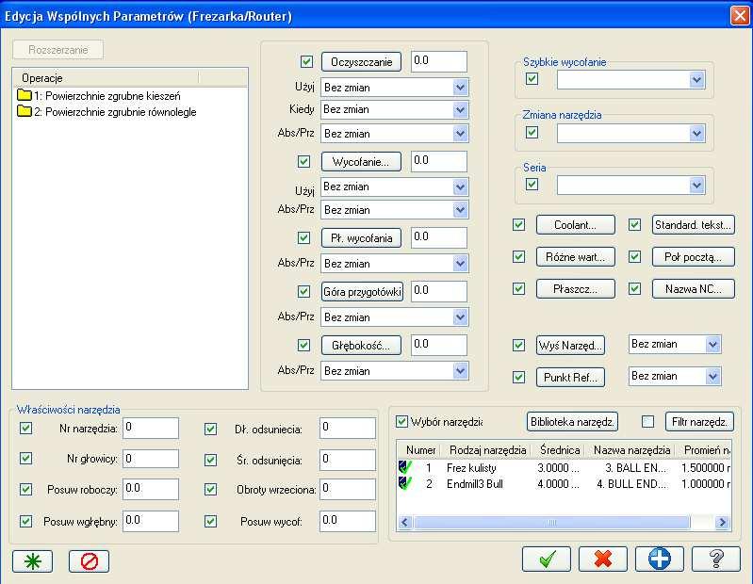Toggle the Góra przygotówki checkbox
753x584 pixels.
click(x=304, y=291)
